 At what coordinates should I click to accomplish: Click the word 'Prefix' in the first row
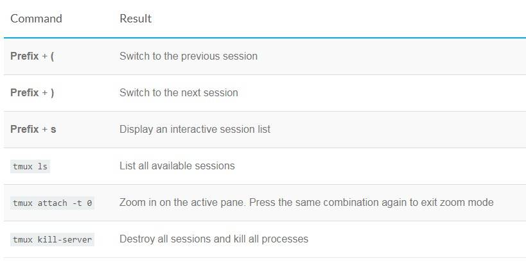[x=24, y=56]
